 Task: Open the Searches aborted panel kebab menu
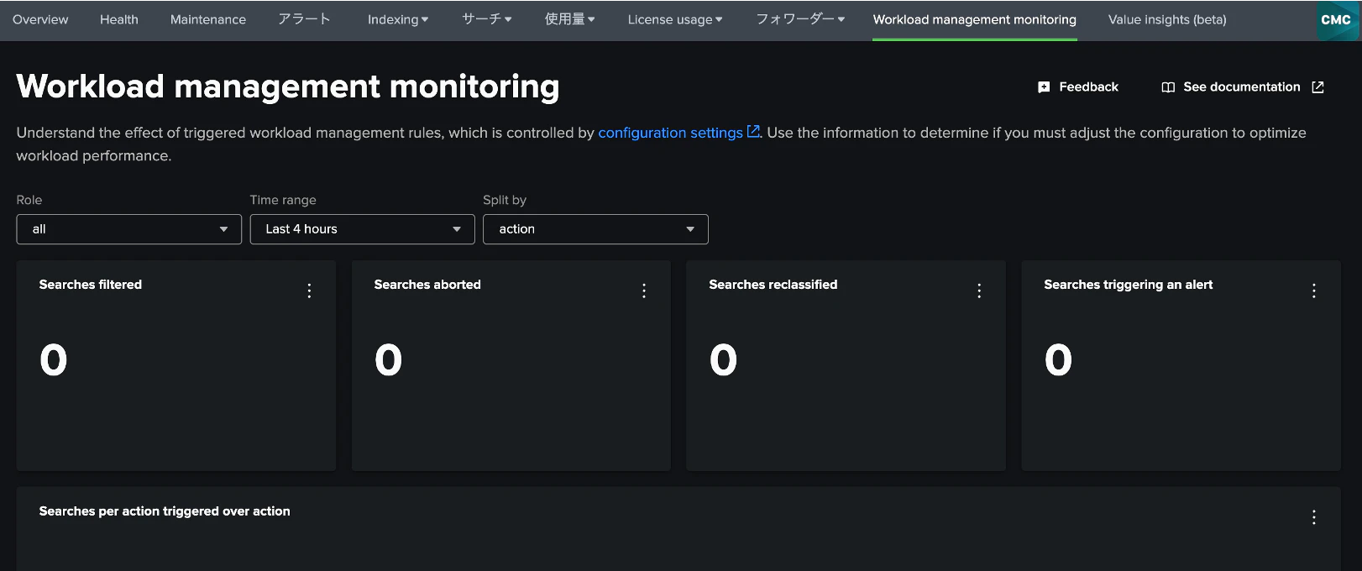click(x=644, y=291)
